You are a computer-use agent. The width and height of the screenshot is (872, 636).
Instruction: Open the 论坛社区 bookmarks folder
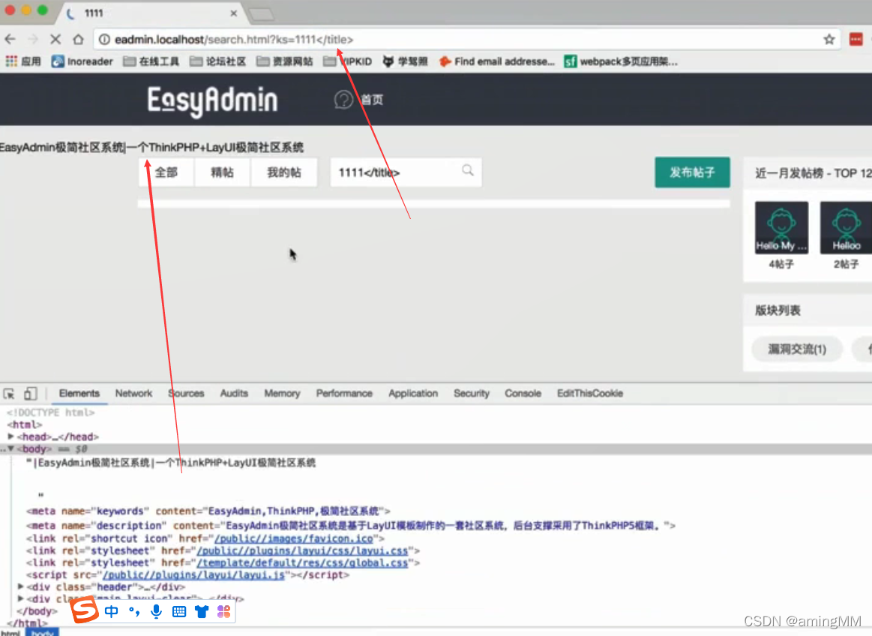(x=217, y=61)
